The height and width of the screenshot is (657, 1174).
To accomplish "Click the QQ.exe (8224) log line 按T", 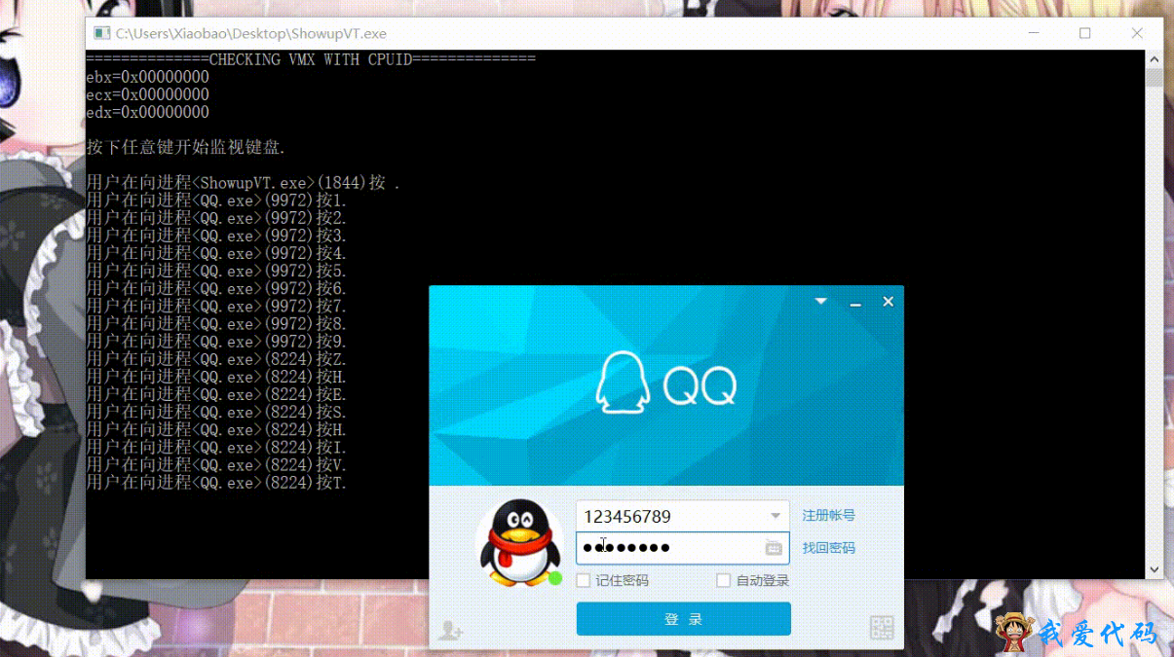I will click(x=216, y=483).
